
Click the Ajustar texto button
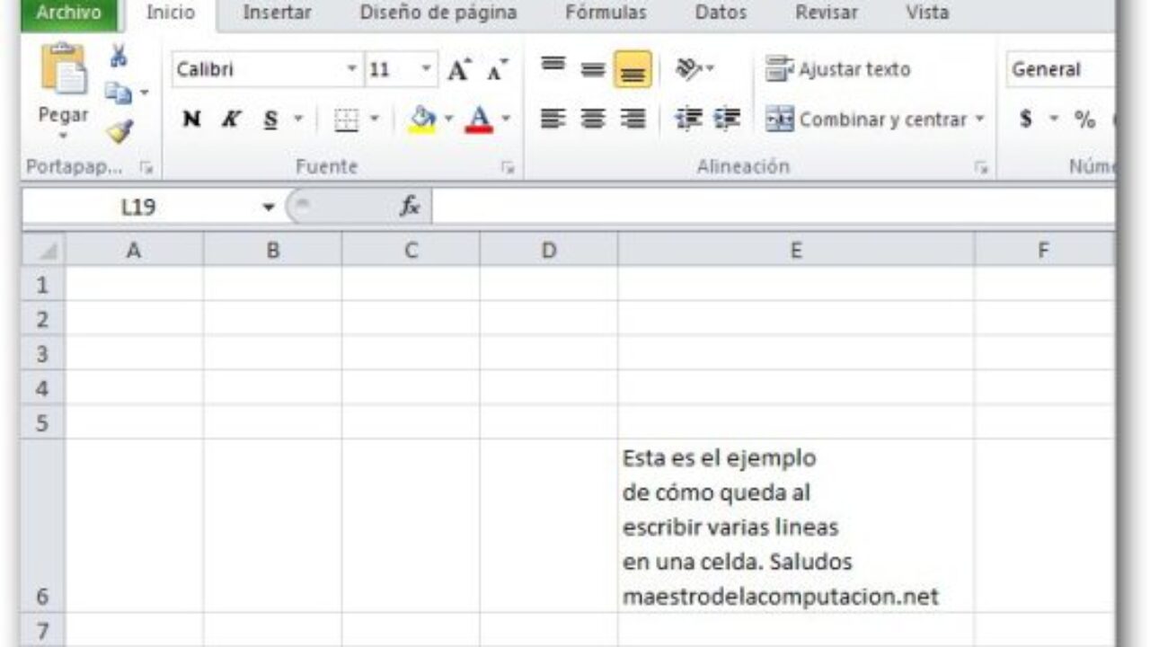coord(837,69)
